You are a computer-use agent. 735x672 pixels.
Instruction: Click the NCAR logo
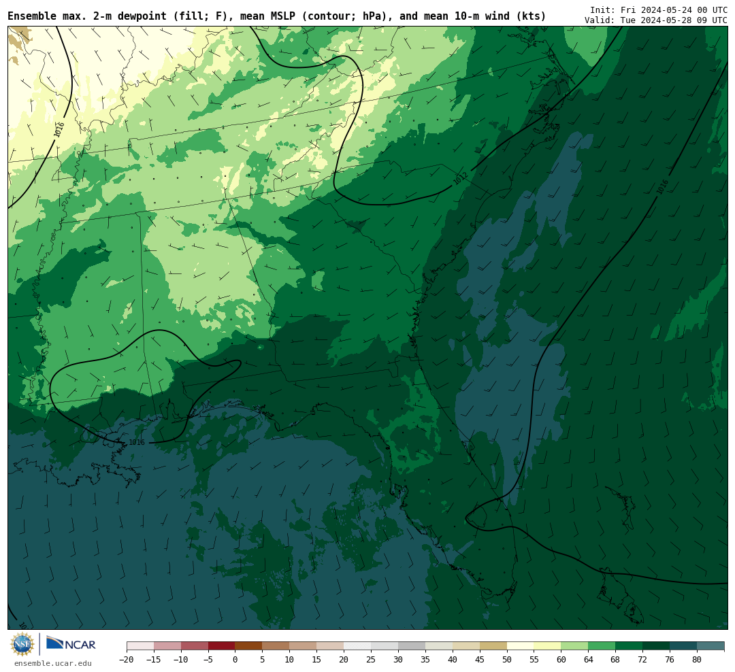tap(71, 643)
